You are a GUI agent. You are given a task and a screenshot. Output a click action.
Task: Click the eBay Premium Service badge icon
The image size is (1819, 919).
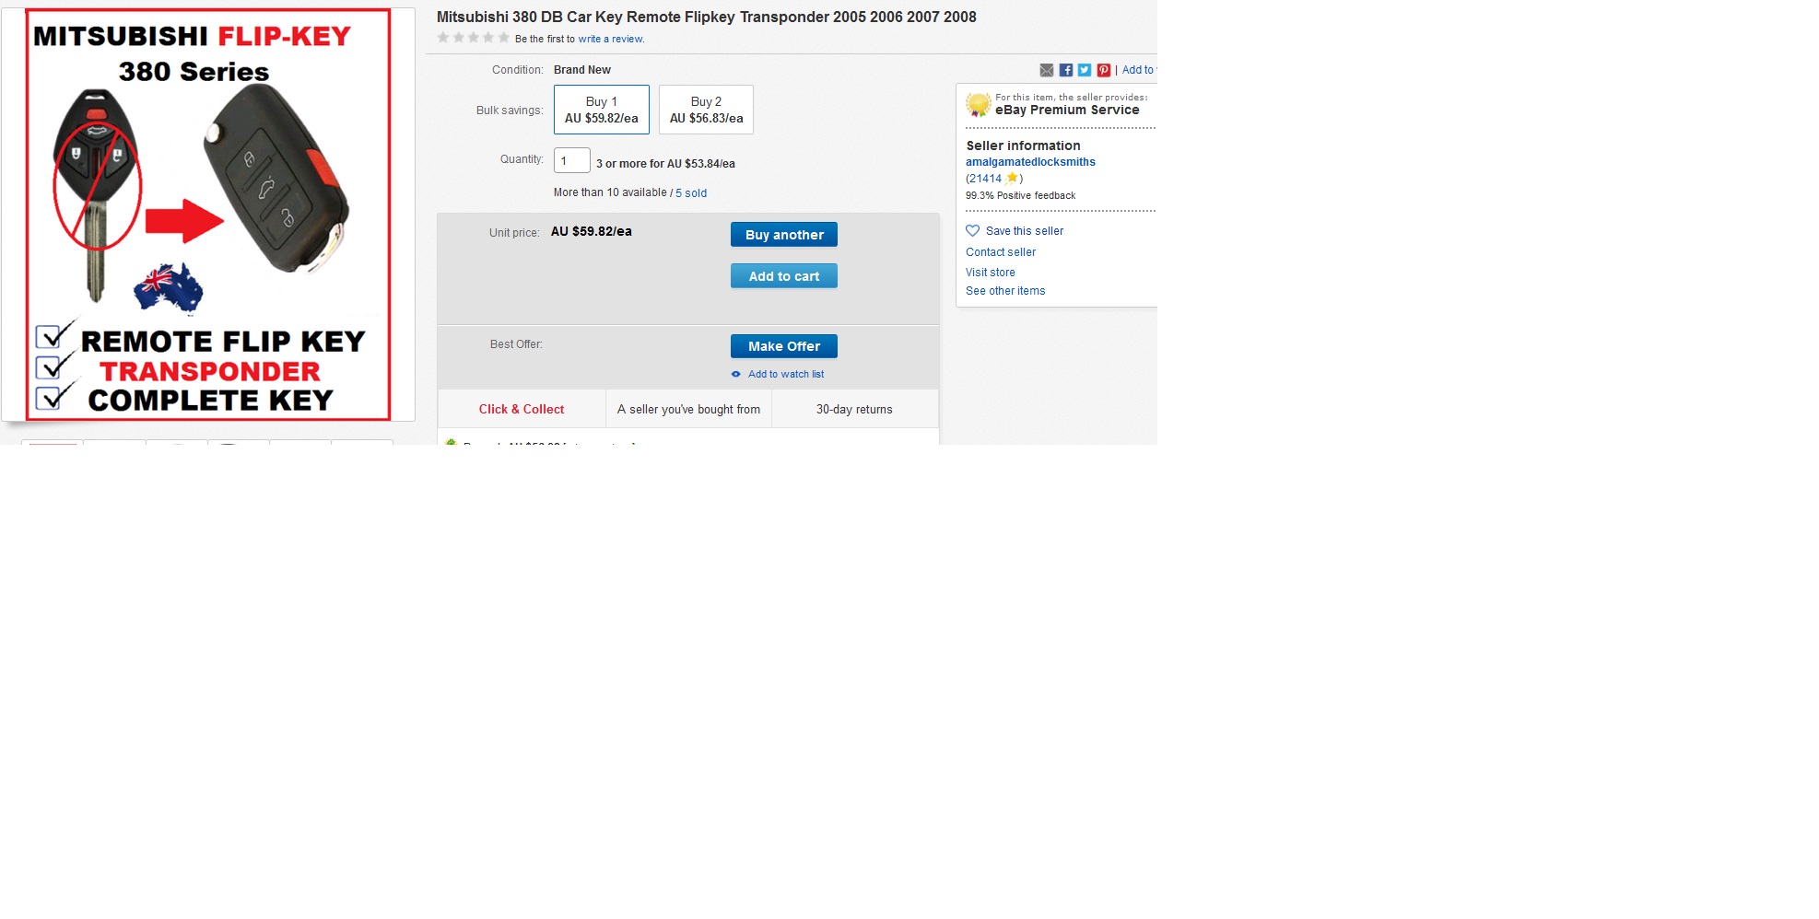978,104
